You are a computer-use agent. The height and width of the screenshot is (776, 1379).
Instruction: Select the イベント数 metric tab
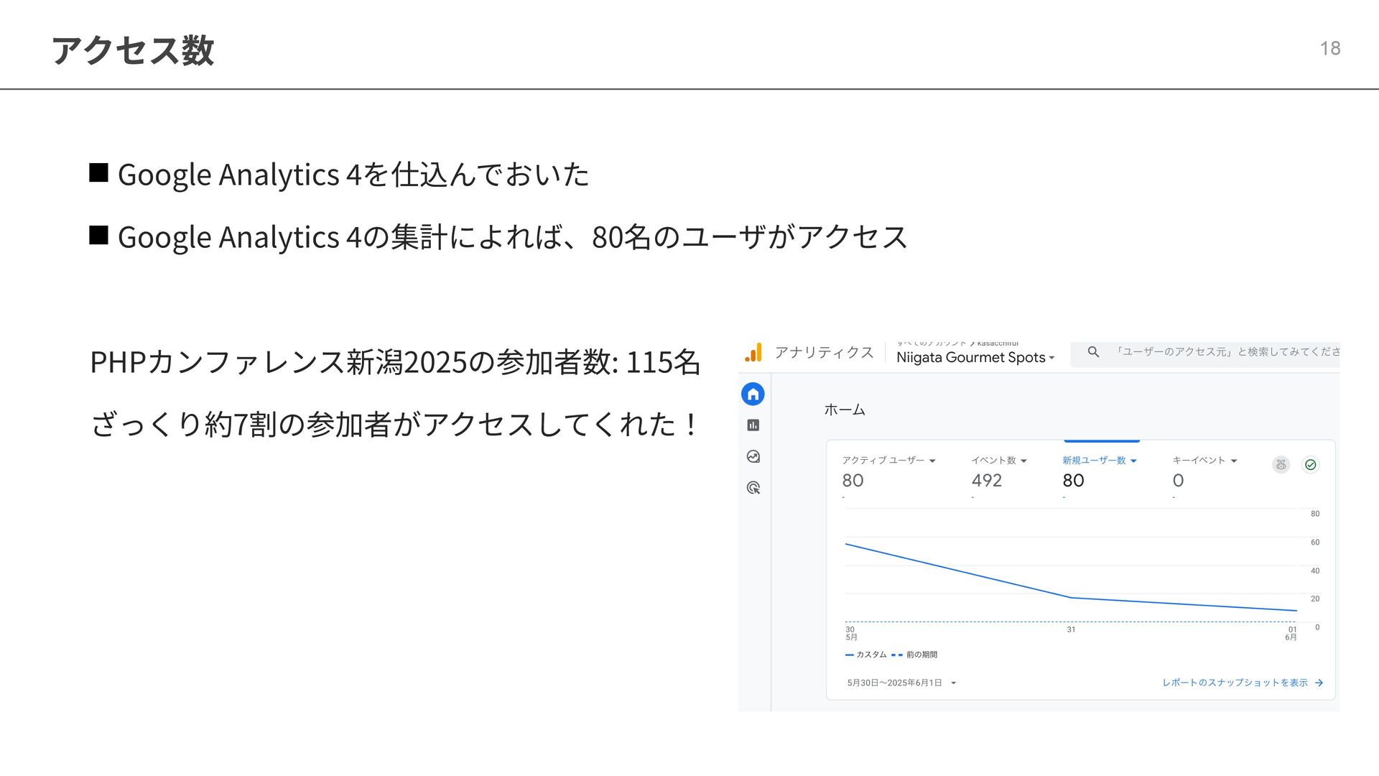coord(999,471)
